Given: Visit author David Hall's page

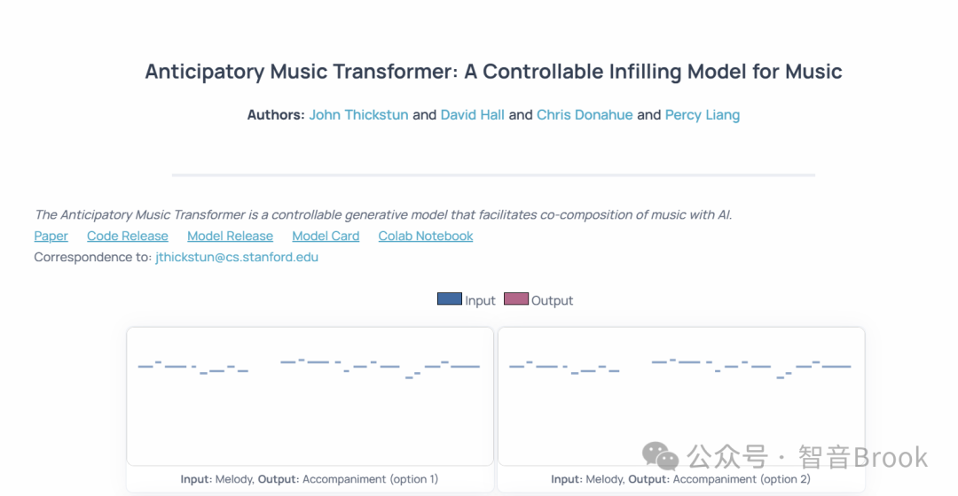Looking at the screenshot, I should pyautogui.click(x=472, y=114).
